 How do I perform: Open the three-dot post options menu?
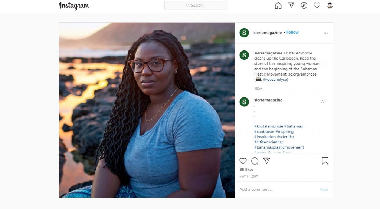pos(325,33)
